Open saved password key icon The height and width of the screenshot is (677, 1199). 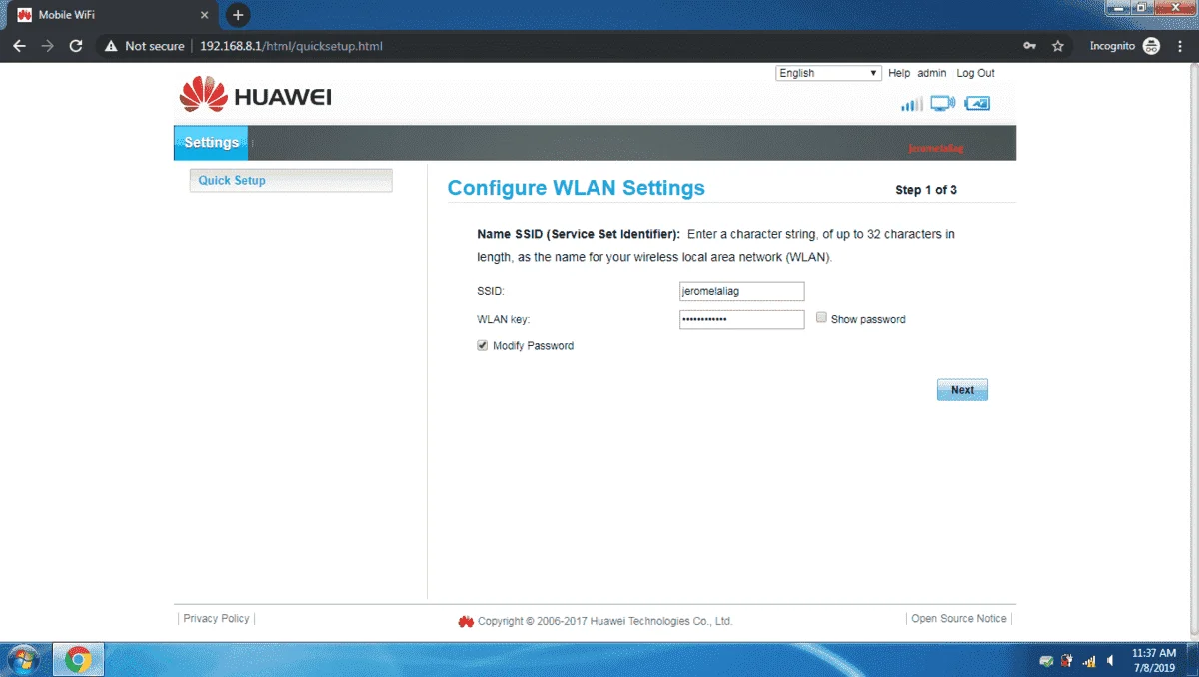coord(1030,46)
